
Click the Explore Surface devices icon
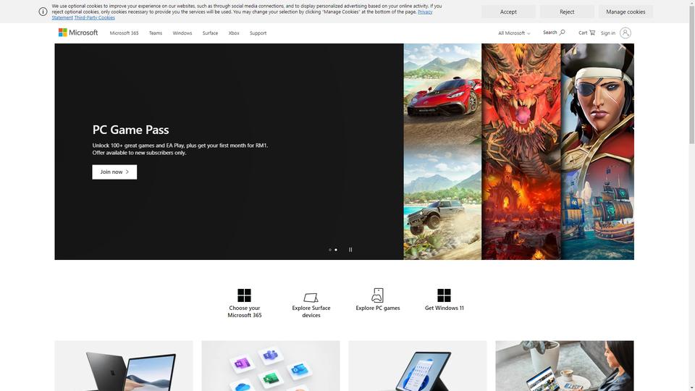[311, 297]
